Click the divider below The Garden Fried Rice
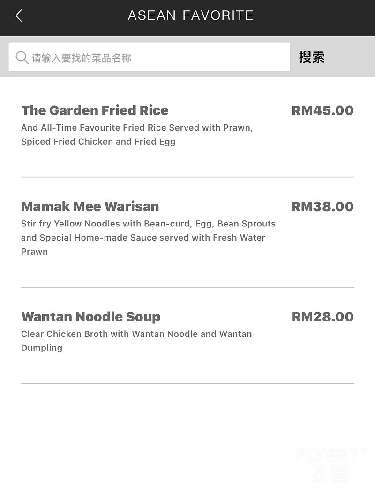 pyautogui.click(x=187, y=177)
